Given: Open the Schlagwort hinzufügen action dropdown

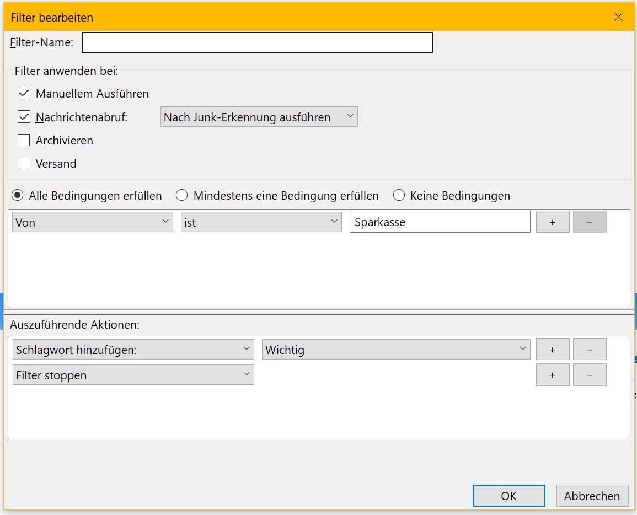Looking at the screenshot, I should click(x=133, y=350).
